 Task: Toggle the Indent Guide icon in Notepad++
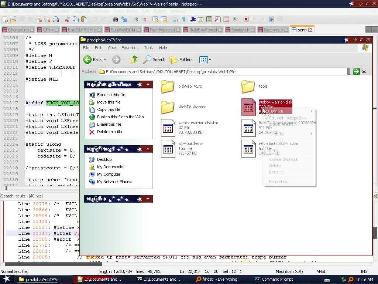point(193,19)
